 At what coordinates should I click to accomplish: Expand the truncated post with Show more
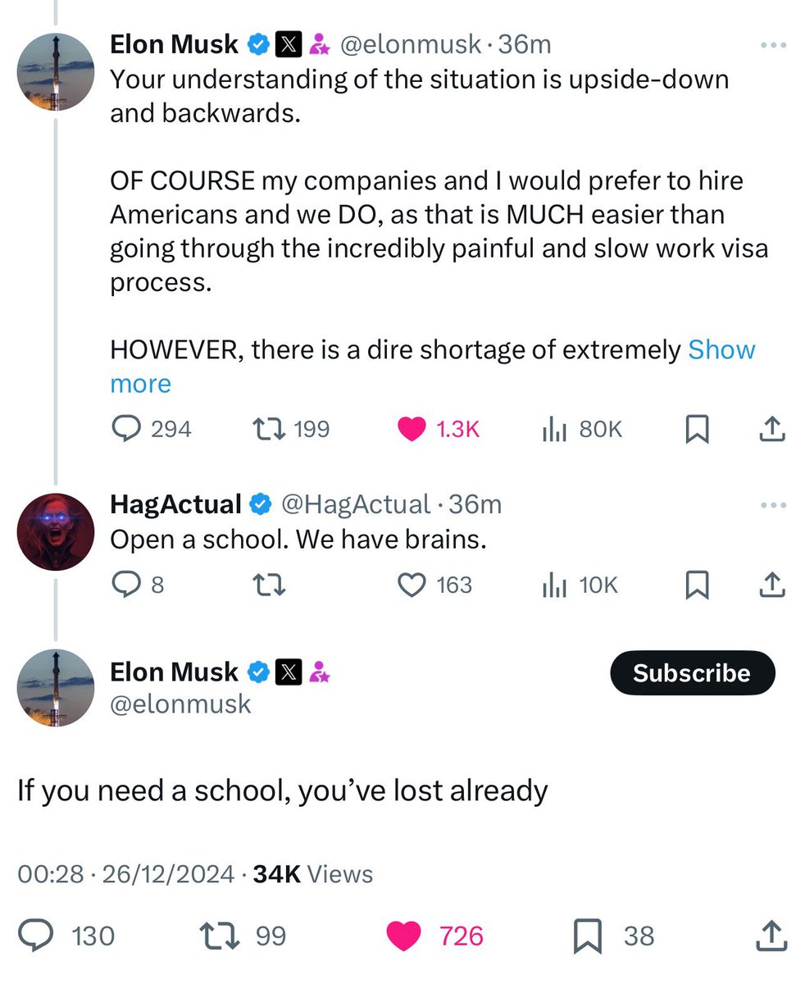coord(721,350)
